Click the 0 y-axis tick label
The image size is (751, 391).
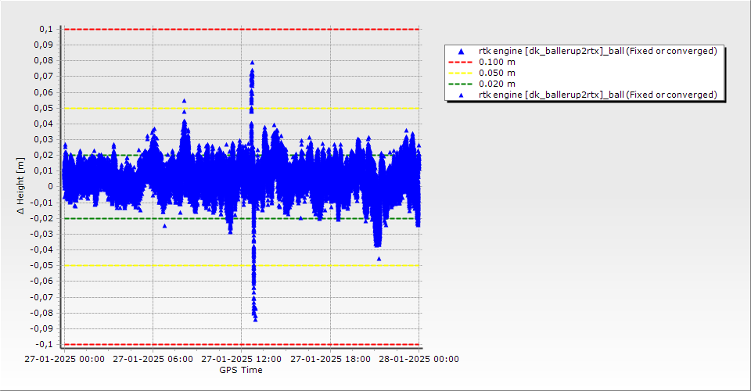tap(50, 187)
